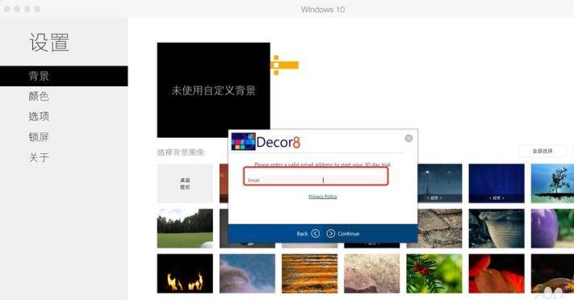
Task: Select the purple sphere thumbnail
Action: pos(552,228)
